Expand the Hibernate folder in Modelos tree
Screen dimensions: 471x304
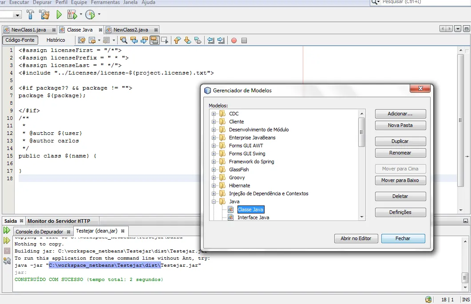(x=214, y=186)
